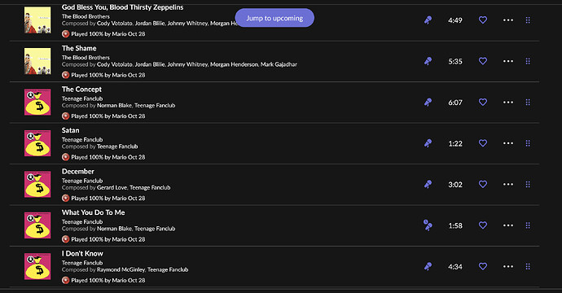The image size is (562, 293).
Task: Open three-dot menu for The Shame
Action: 508,61
